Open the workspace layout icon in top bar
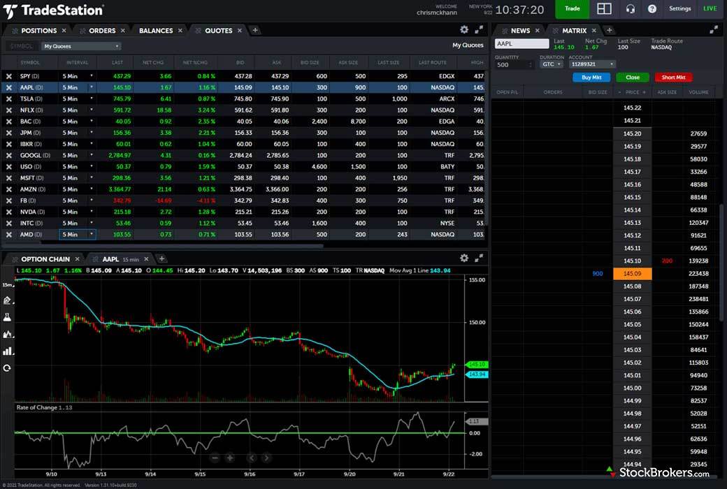The height and width of the screenshot is (489, 727). point(604,9)
